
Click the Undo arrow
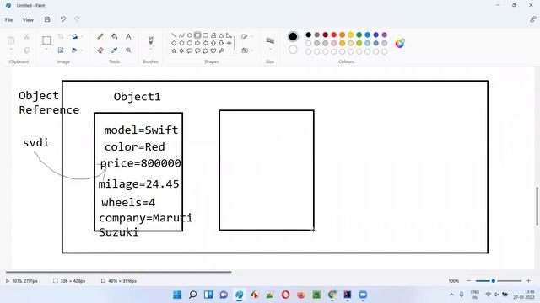[x=62, y=19]
